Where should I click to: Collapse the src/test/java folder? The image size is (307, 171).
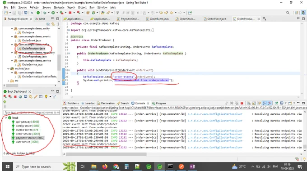(9, 69)
